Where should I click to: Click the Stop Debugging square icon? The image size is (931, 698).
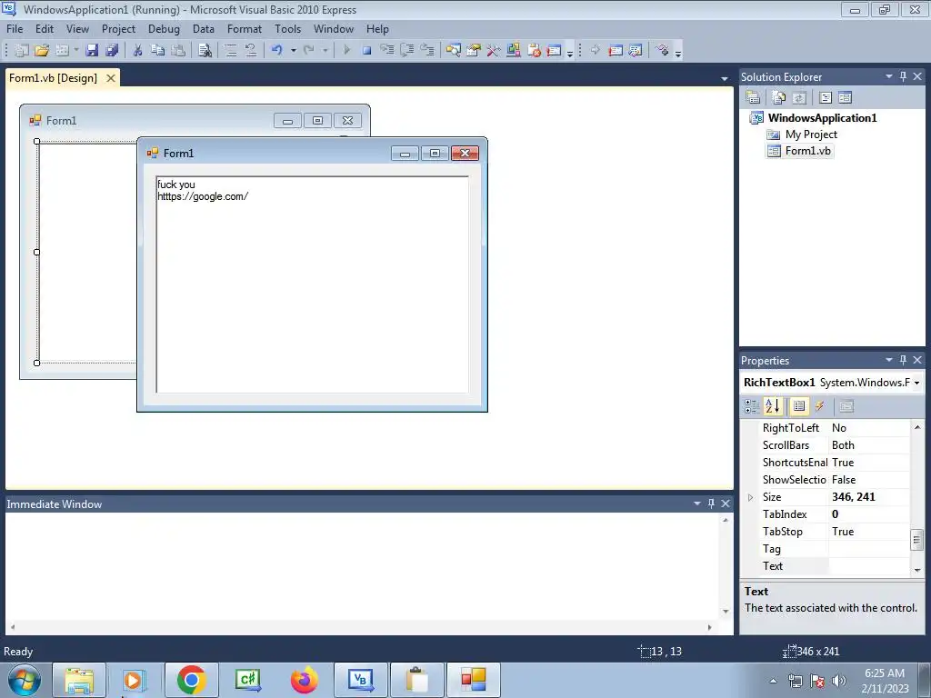(367, 51)
